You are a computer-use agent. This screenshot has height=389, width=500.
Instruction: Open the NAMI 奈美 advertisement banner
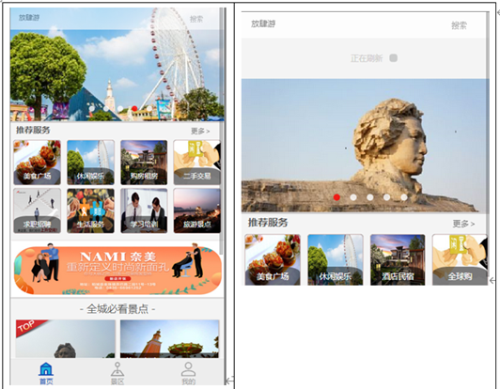pos(117,270)
